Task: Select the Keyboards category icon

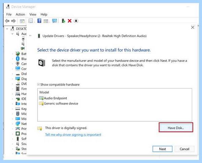Action: 18,109
